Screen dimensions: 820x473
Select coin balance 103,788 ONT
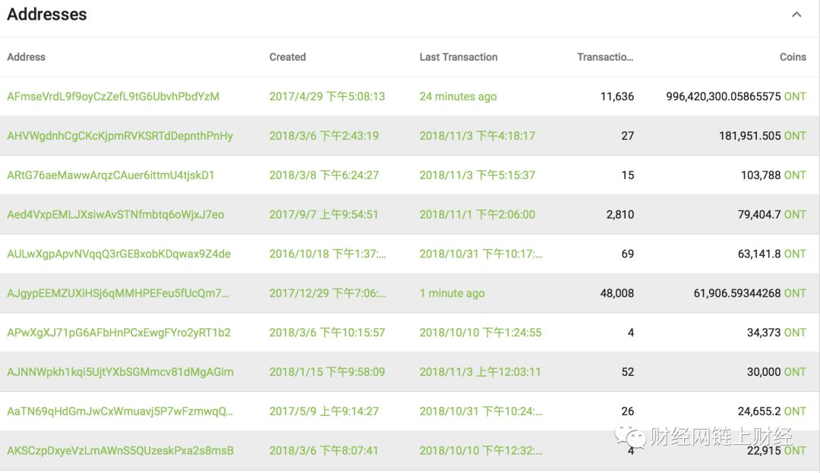pos(774,175)
